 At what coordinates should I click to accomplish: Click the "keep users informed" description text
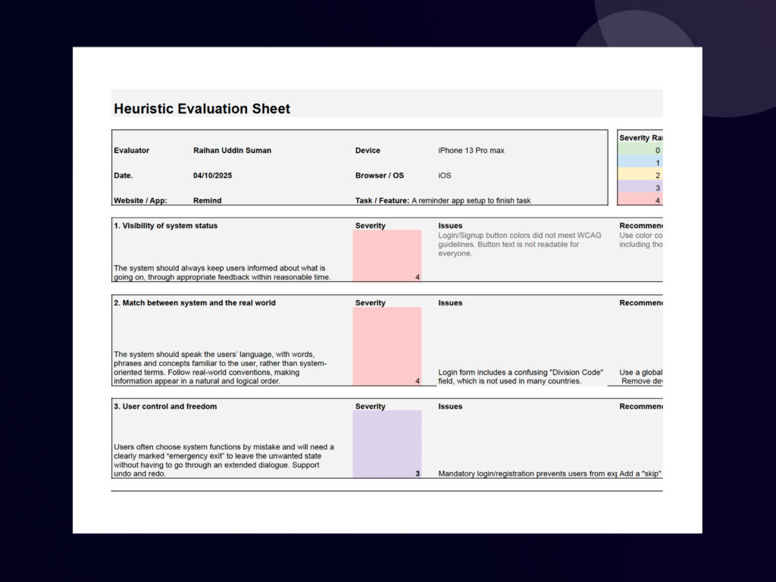222,273
